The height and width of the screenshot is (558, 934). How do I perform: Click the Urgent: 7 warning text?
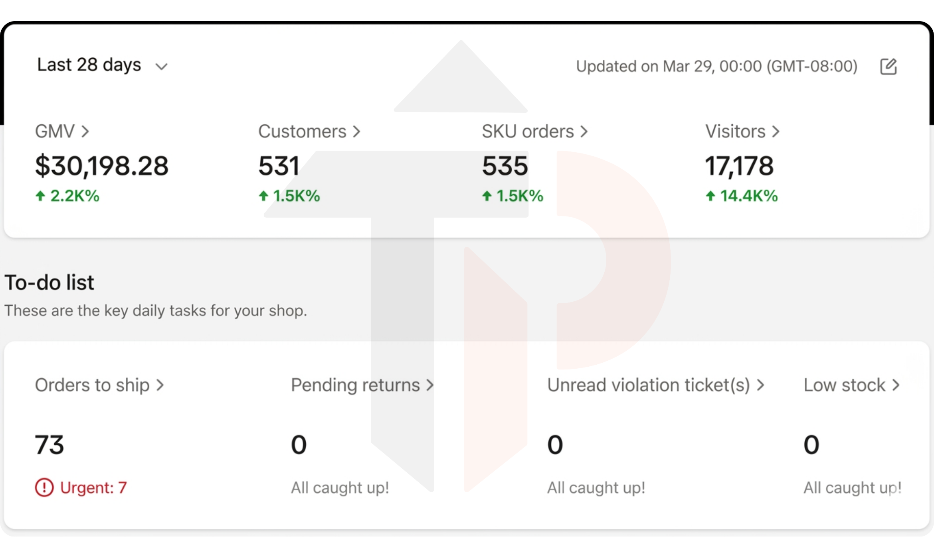93,487
